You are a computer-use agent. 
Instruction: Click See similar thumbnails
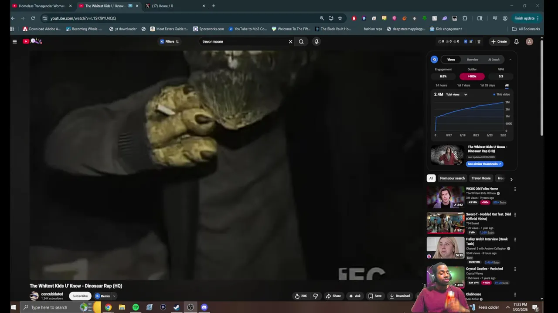tap(484, 164)
